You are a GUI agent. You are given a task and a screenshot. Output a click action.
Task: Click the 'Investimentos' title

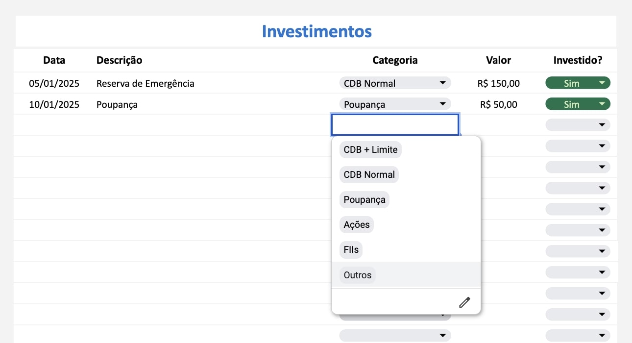pos(316,31)
